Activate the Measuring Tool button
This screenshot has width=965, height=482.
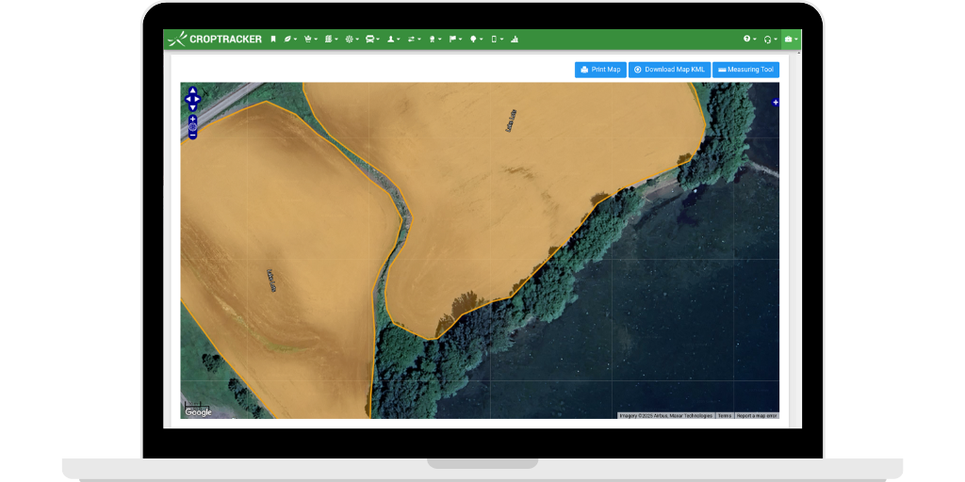point(745,70)
